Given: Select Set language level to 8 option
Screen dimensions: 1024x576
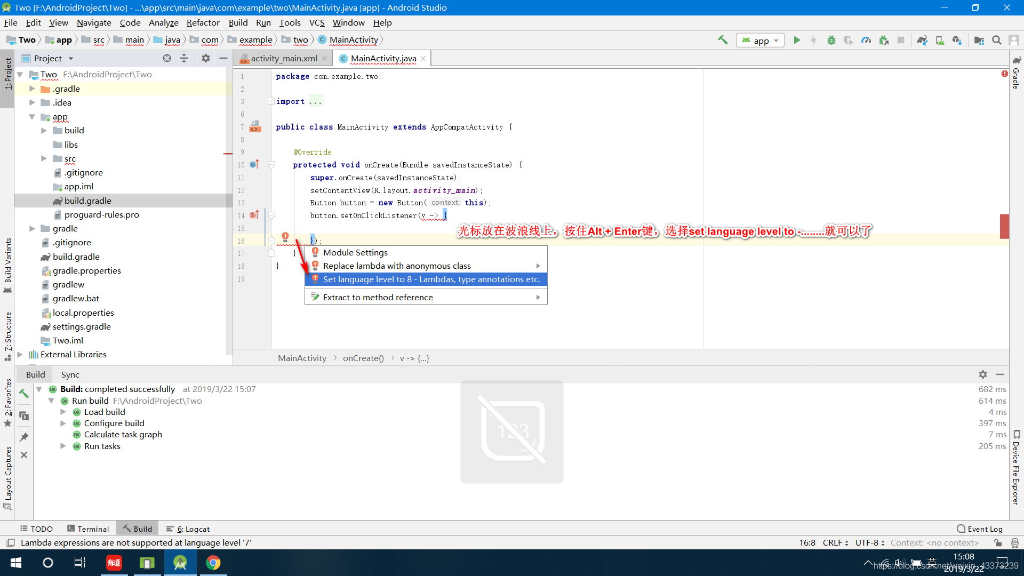Looking at the screenshot, I should click(x=426, y=279).
